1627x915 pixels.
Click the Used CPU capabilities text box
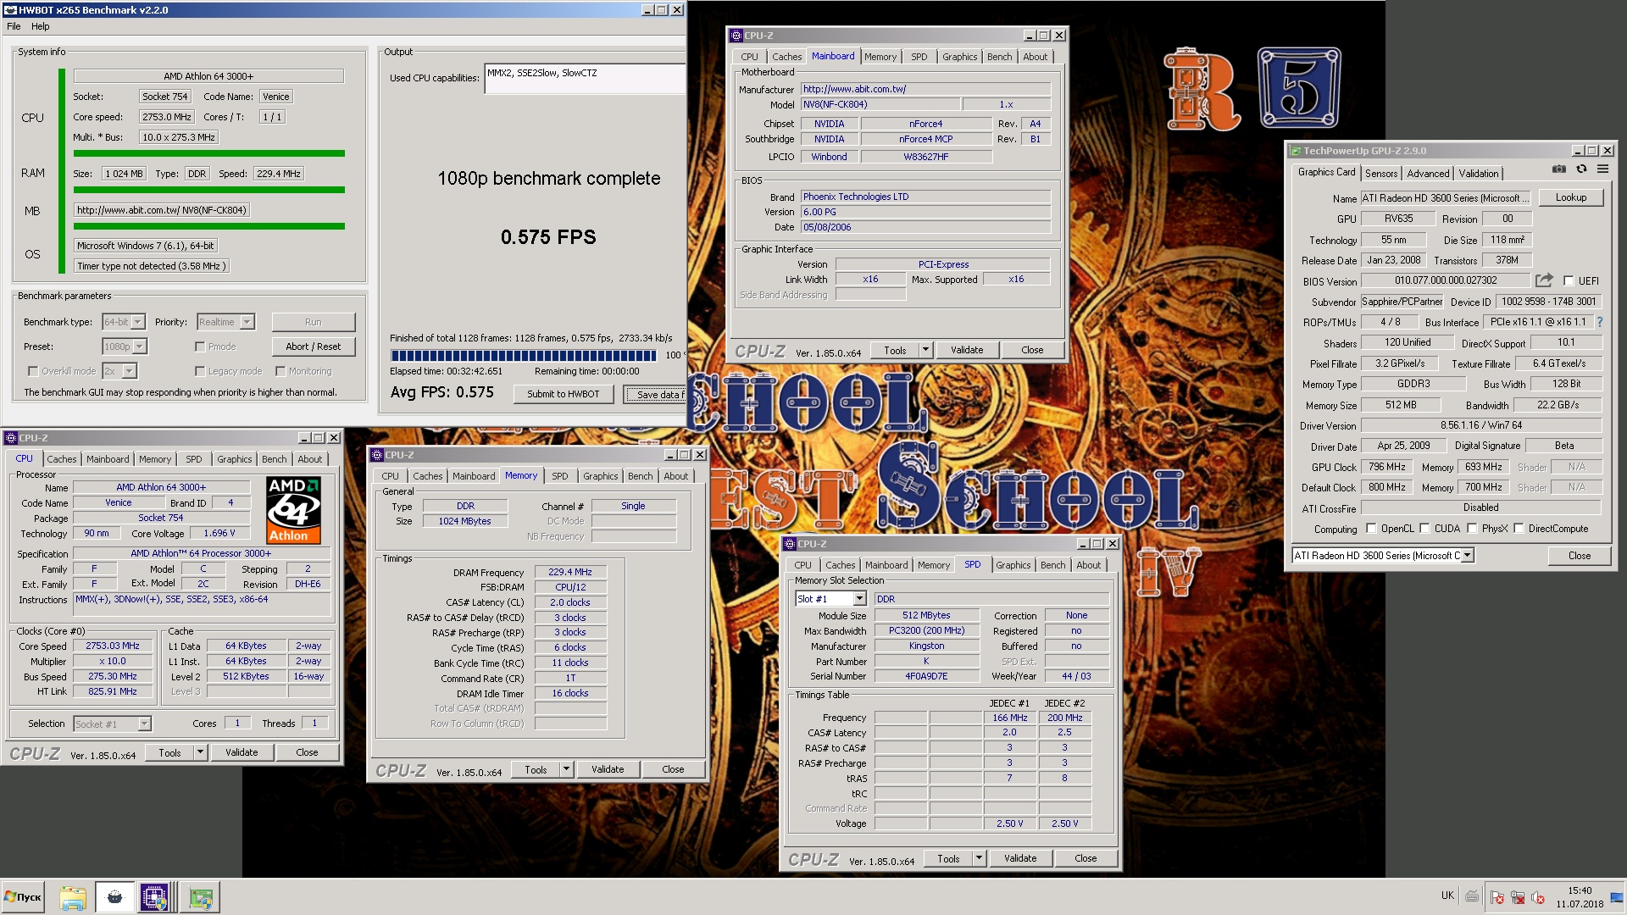click(585, 79)
